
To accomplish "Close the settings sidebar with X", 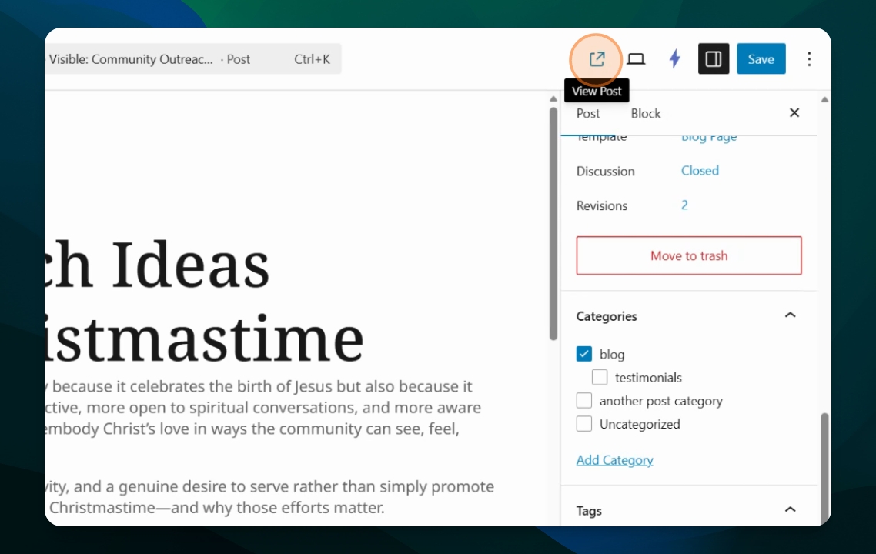I will tap(794, 113).
